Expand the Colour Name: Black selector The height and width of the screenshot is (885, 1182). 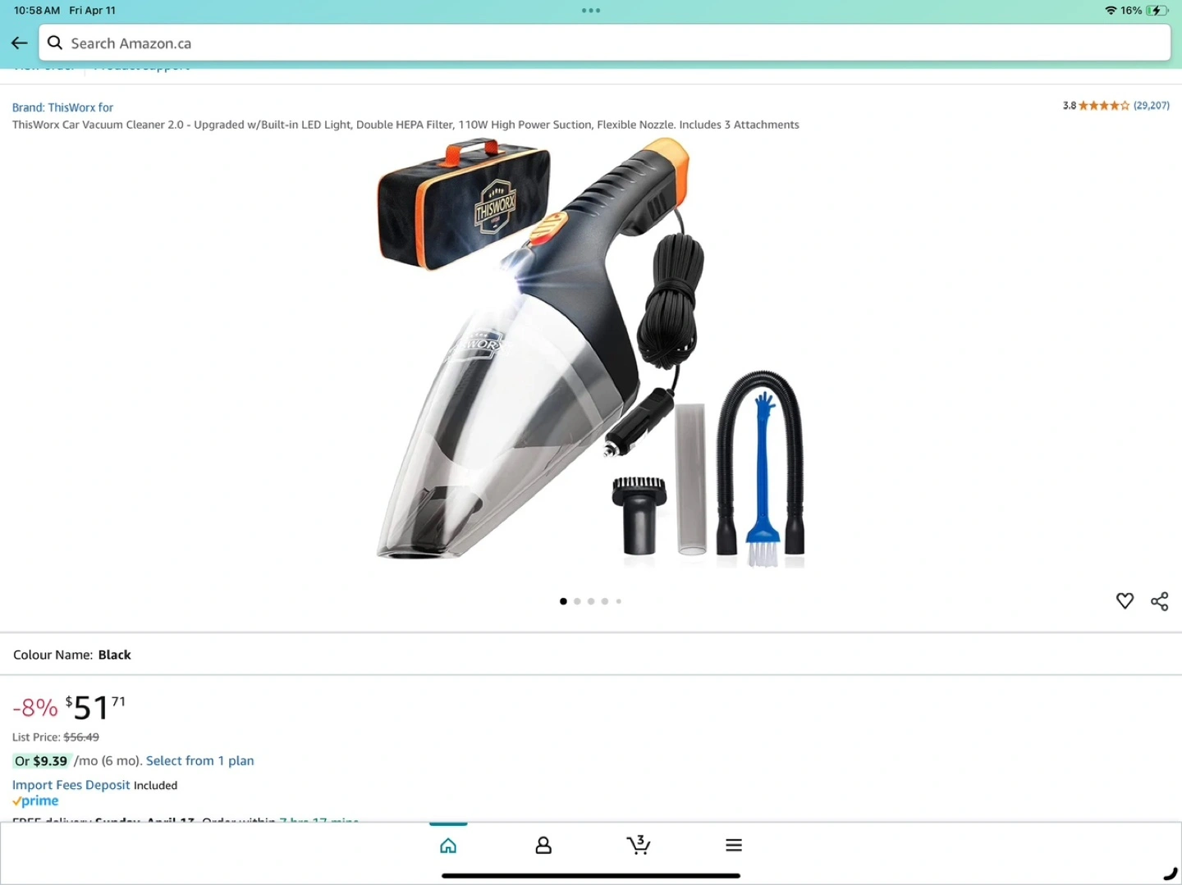point(72,655)
